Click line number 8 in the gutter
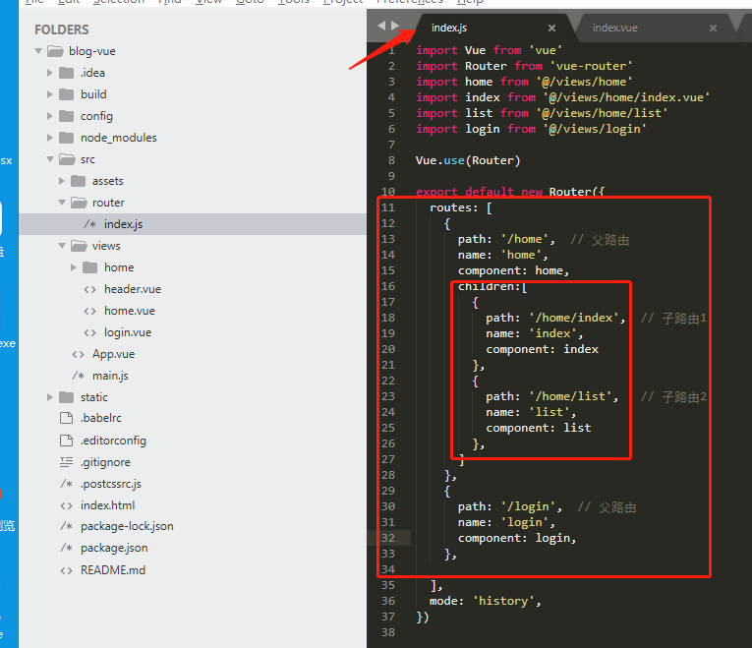This screenshot has width=752, height=648. pos(391,160)
